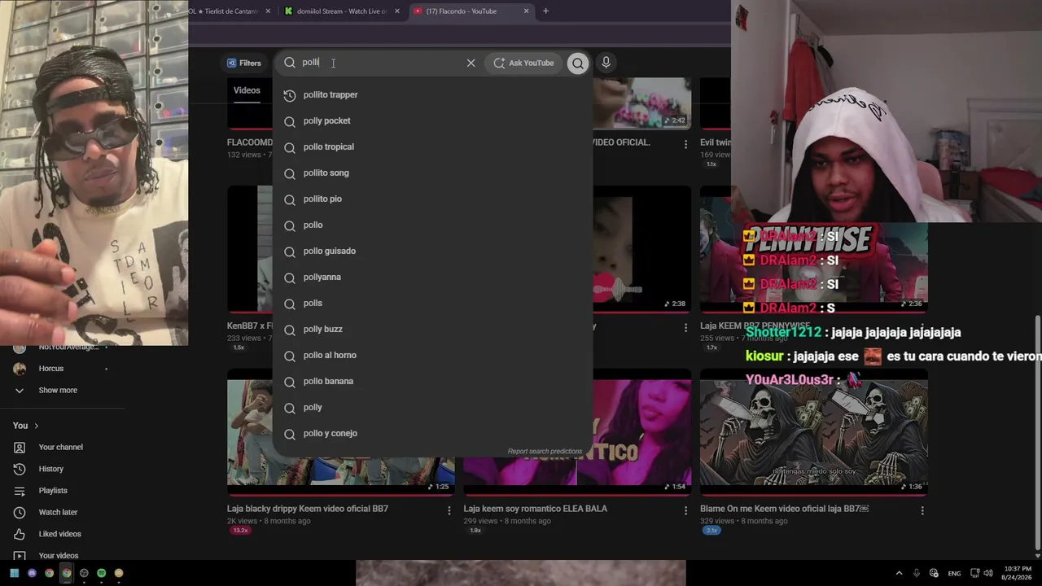Viewport: 1042px width, 586px height.
Task: Submit search using the magnifier button
Action: (x=578, y=63)
